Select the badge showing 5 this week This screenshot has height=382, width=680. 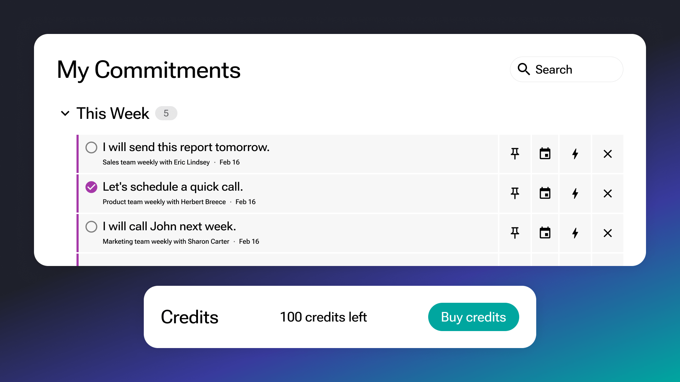tap(165, 113)
